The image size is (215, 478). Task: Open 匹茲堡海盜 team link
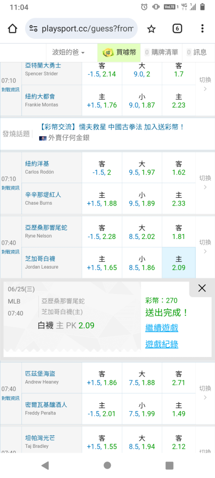(40, 374)
